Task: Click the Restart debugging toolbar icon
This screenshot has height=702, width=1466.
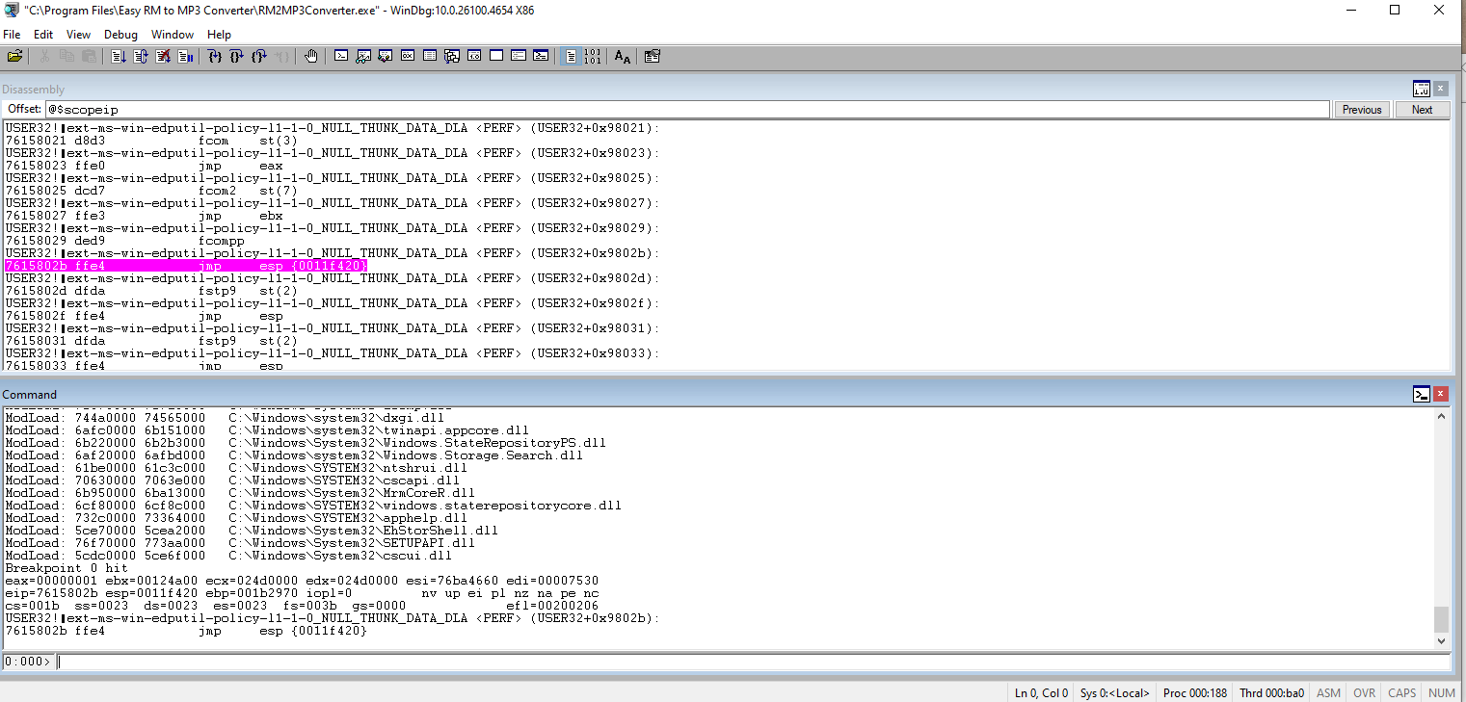Action: pos(141,57)
